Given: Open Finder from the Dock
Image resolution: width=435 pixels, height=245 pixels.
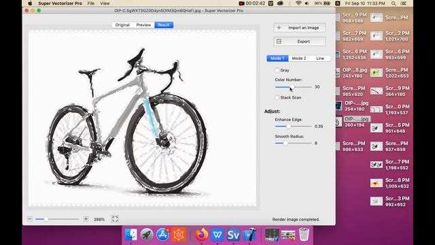Looking at the screenshot, I should pyautogui.click(x=130, y=235).
